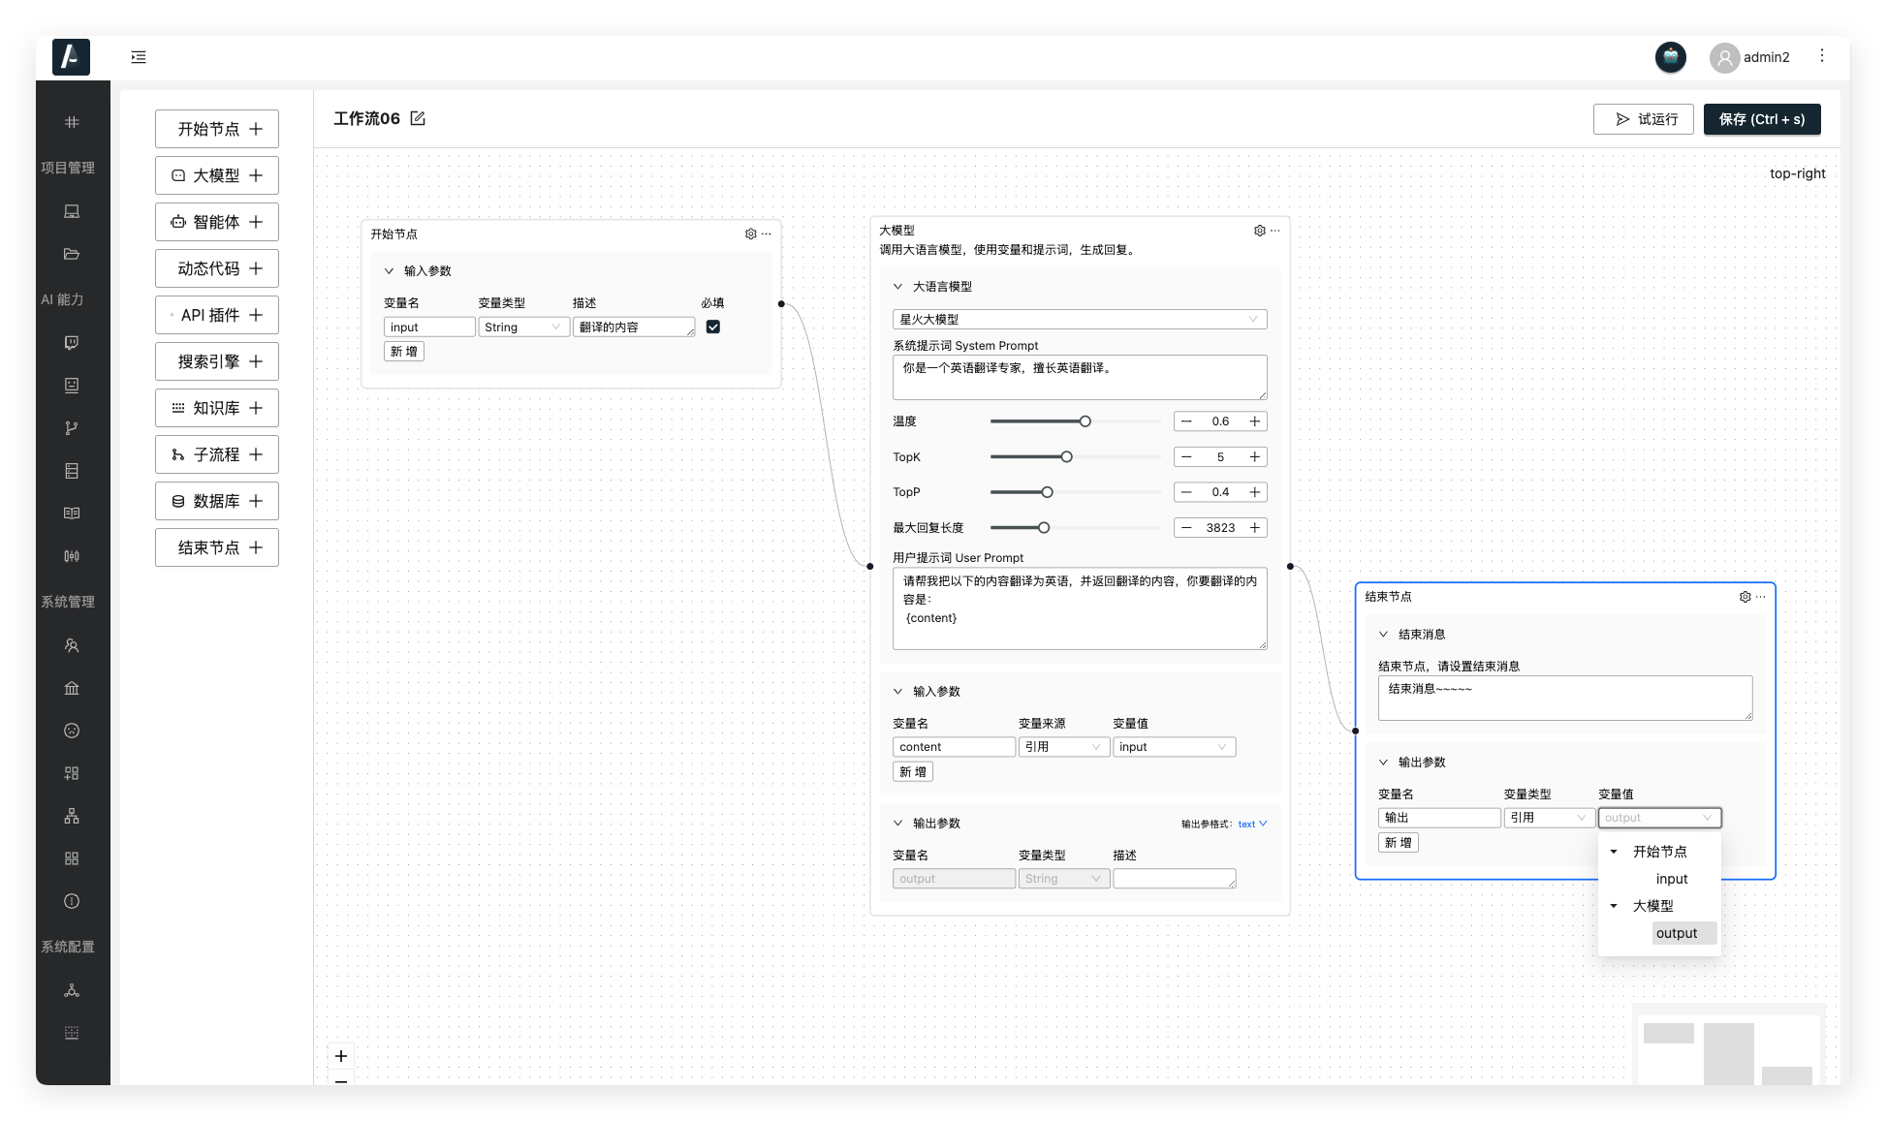This screenshot has width=1887, height=1121.
Task: Open the add-apps grid icon in sidebar
Action: [72, 773]
